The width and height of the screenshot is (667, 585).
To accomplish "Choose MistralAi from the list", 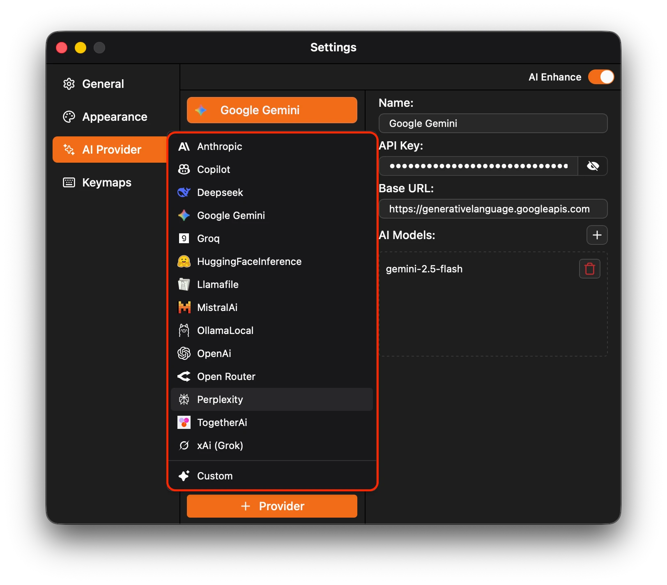I will pos(272,307).
